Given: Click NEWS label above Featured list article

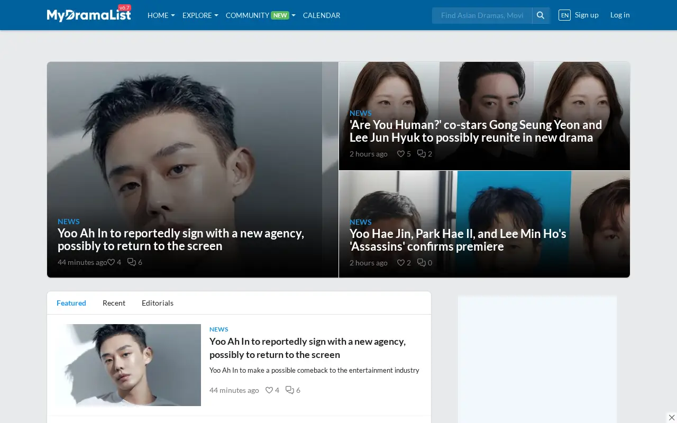Looking at the screenshot, I should [x=219, y=329].
